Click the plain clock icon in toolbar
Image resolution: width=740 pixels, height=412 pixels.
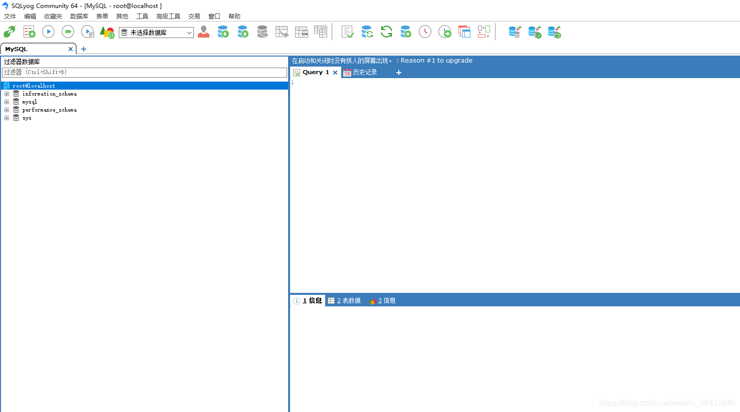click(x=425, y=32)
